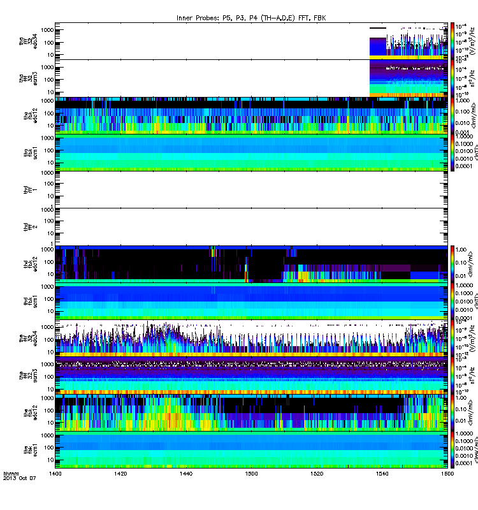Screen dimensions: 478x510
Task: Click the tha fff scm3 data block after 1536
Action: (x=409, y=78)
